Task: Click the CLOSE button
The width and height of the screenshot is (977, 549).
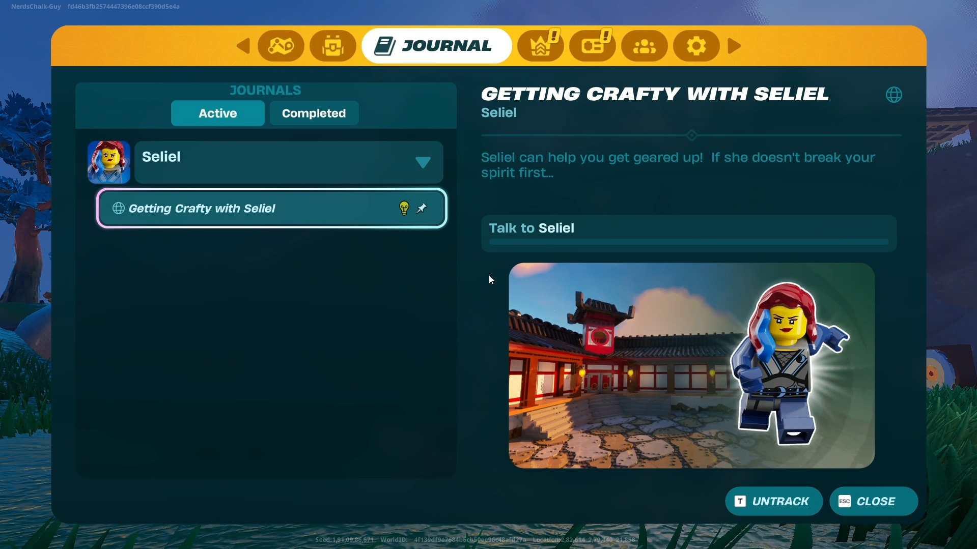Action: pos(873,501)
